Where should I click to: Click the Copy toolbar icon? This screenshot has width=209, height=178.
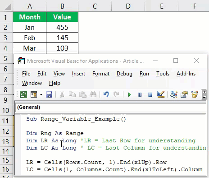coord(72,94)
